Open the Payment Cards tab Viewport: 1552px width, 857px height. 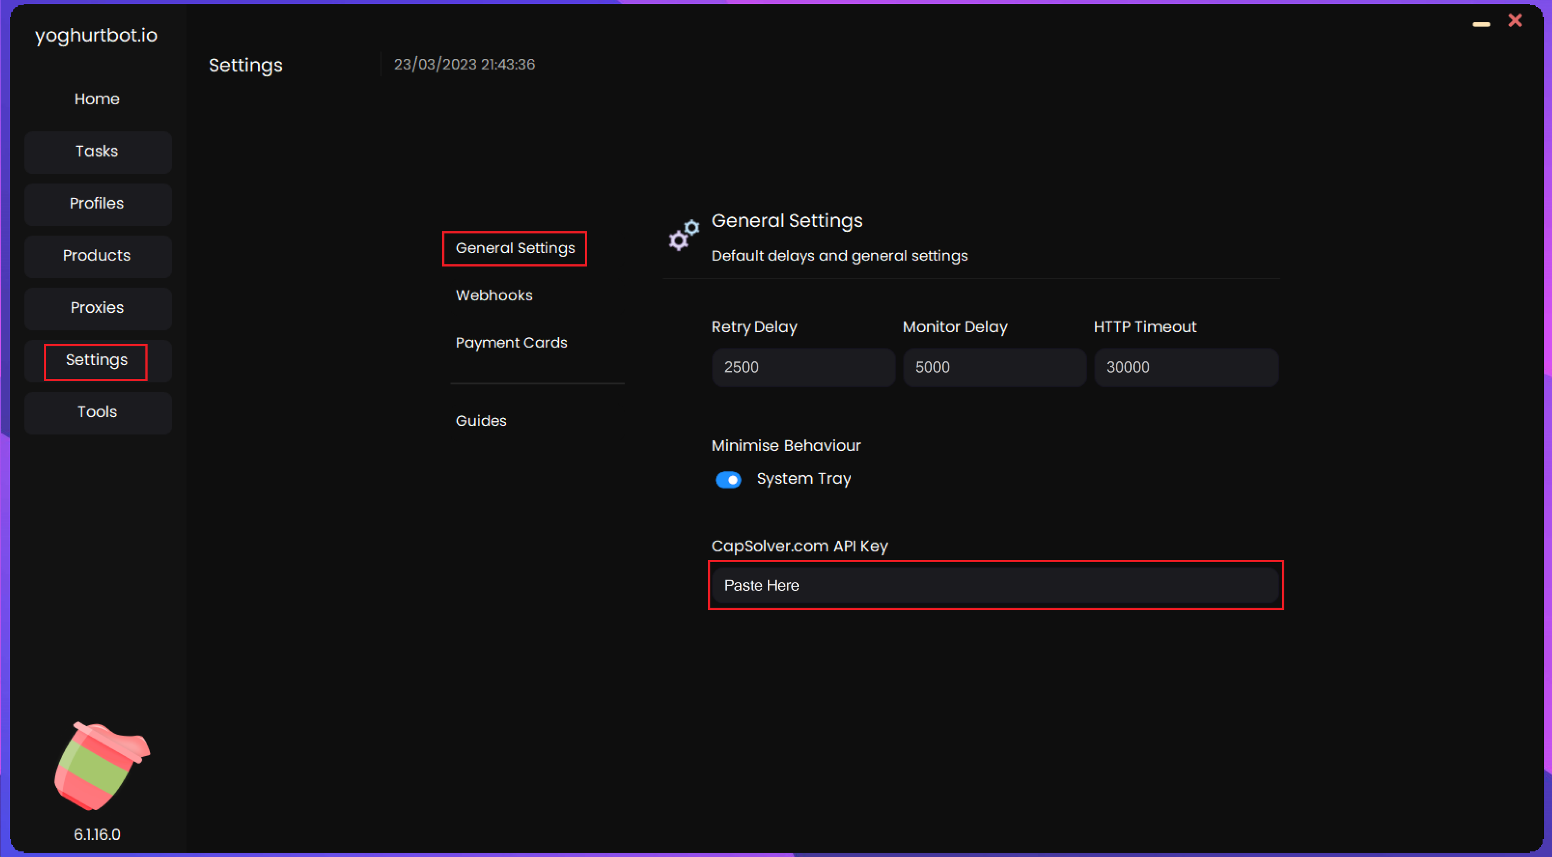511,343
